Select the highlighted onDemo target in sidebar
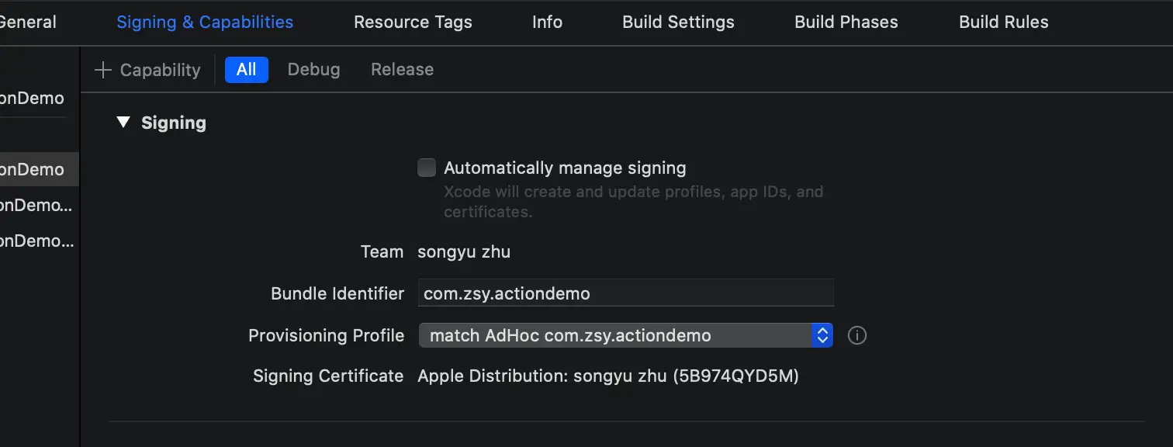Screen dimensions: 1173x447 [x=39, y=169]
